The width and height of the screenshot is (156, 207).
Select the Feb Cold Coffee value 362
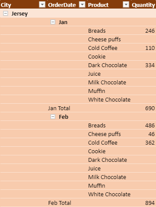point(150,143)
